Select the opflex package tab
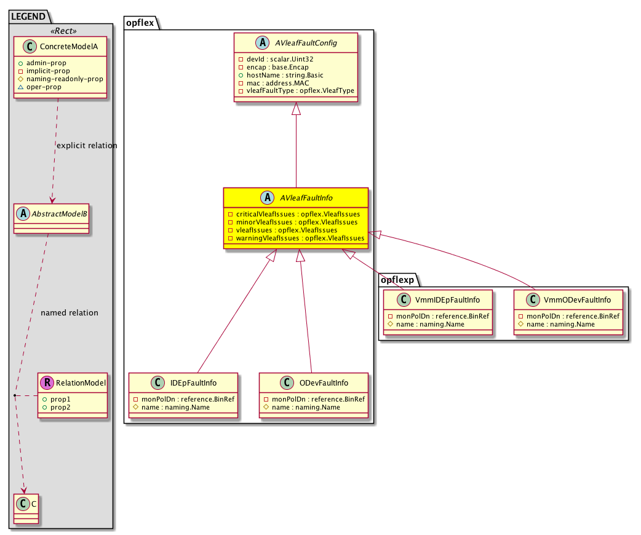Screen dimensions: 641x535 click(140, 23)
